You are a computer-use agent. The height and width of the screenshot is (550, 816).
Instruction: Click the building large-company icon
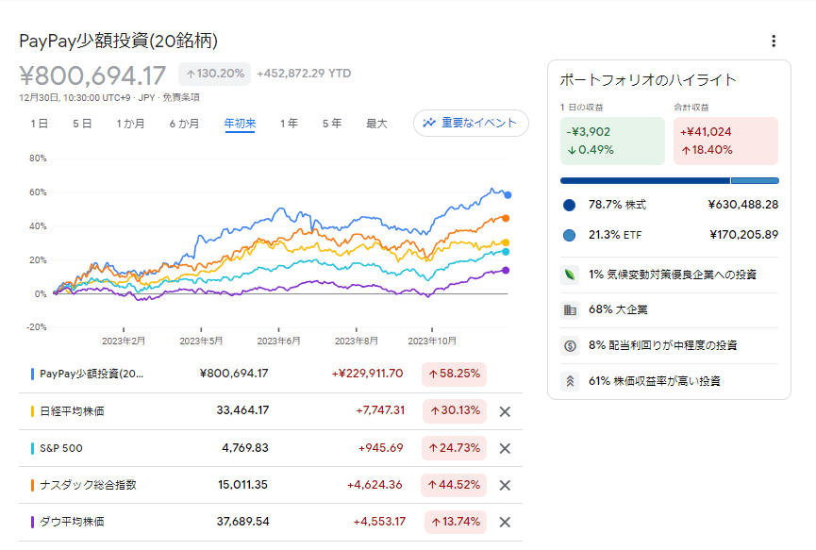[569, 309]
